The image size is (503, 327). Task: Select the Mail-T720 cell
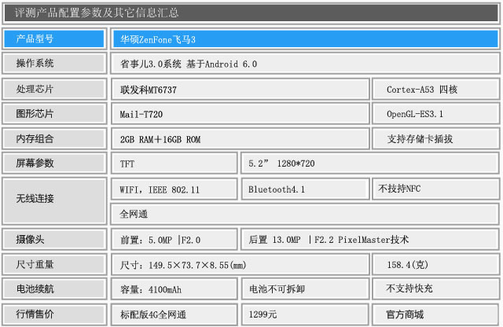pos(240,114)
